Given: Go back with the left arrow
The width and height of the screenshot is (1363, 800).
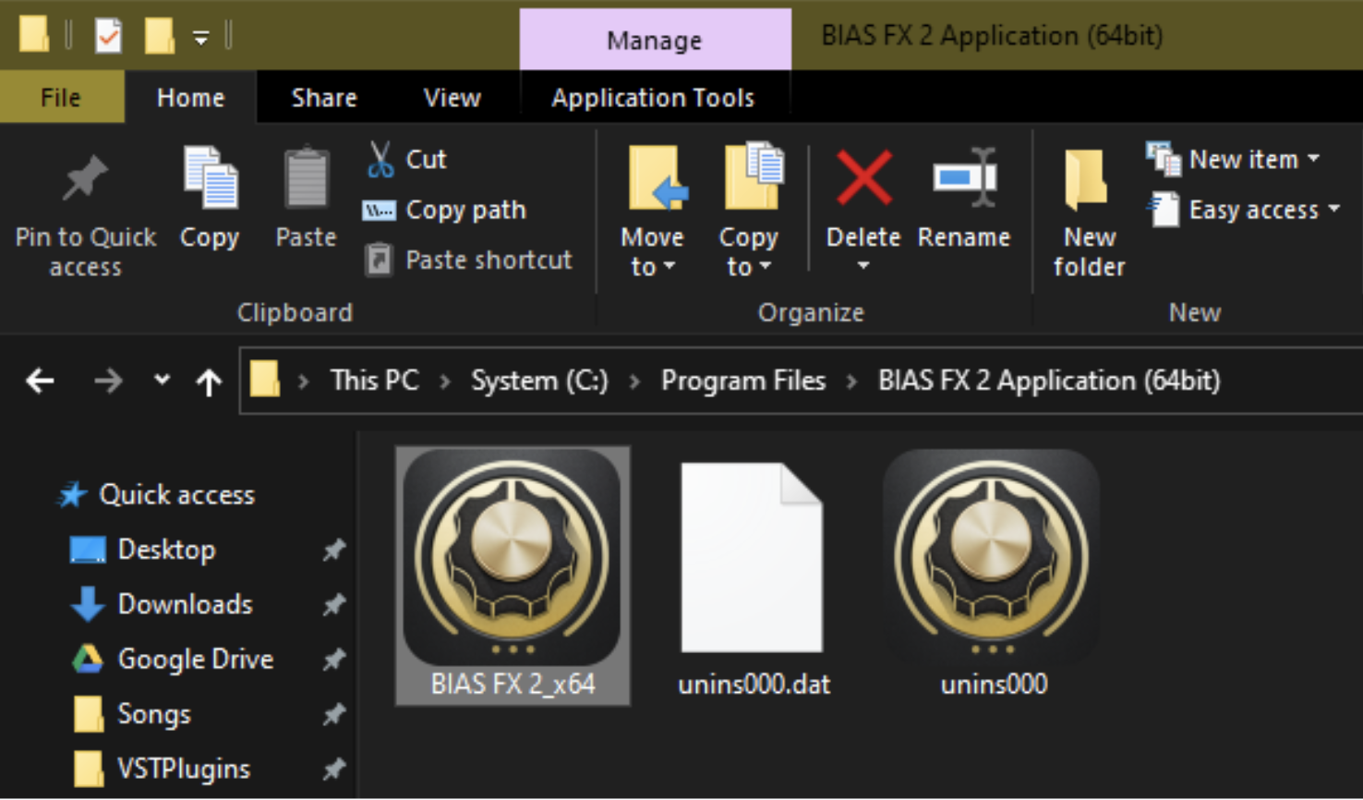Looking at the screenshot, I should (40, 380).
